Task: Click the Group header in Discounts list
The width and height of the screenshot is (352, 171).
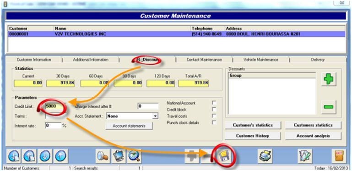Action: pos(272,76)
